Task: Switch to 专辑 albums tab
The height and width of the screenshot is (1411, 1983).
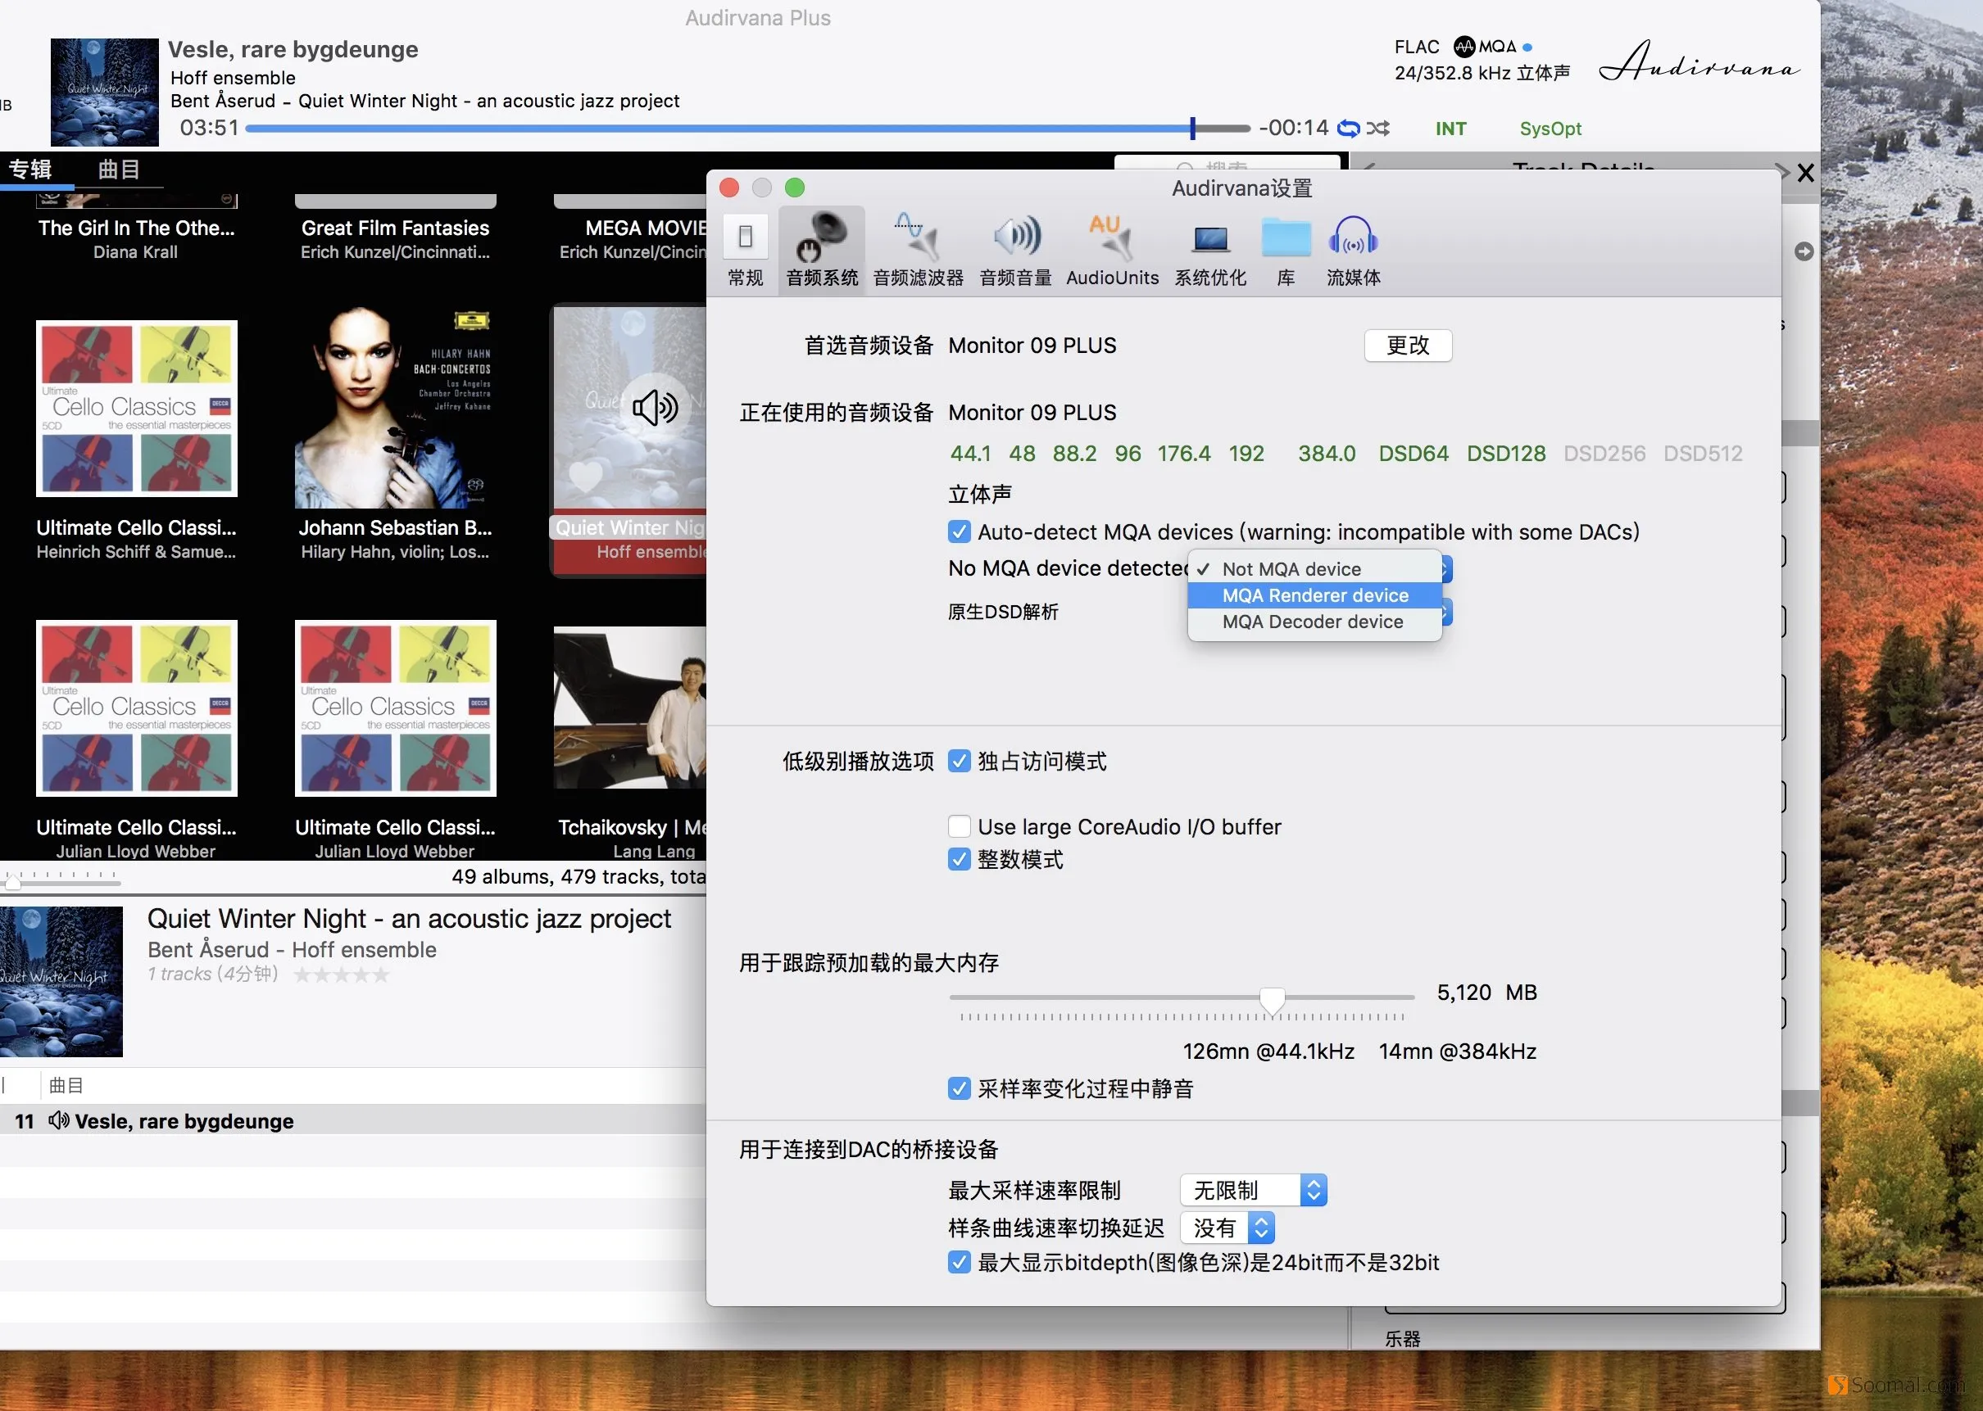Action: [x=30, y=169]
